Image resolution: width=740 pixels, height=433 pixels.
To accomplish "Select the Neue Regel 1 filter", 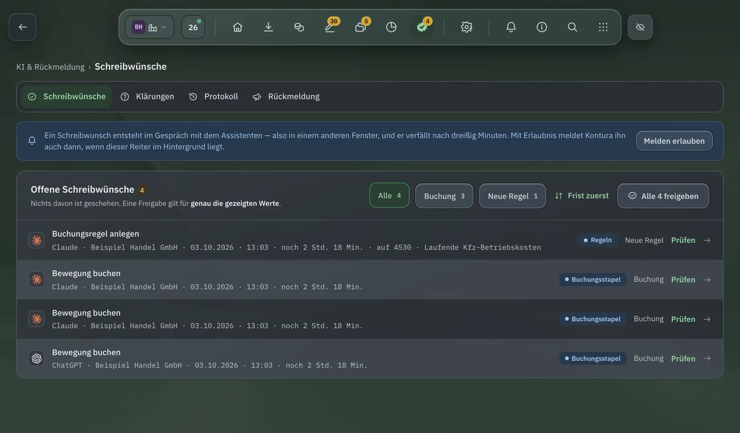I will click(513, 196).
